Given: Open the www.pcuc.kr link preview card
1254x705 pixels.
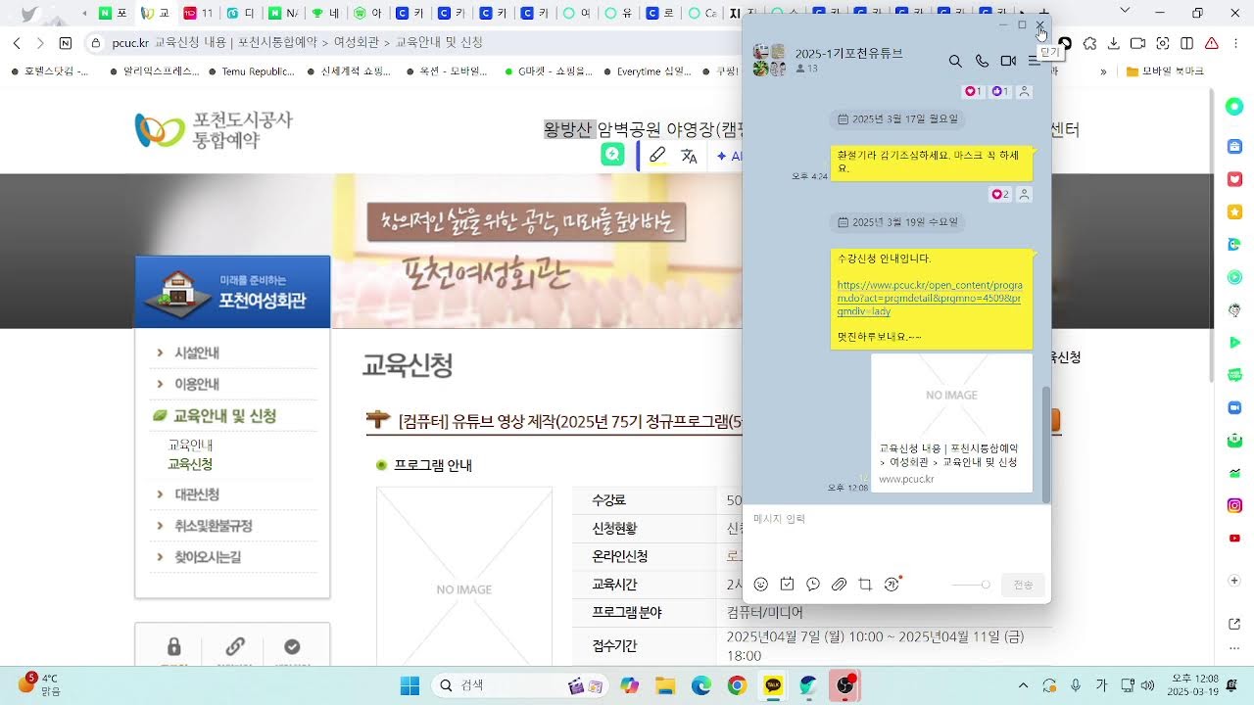Looking at the screenshot, I should [x=951, y=422].
